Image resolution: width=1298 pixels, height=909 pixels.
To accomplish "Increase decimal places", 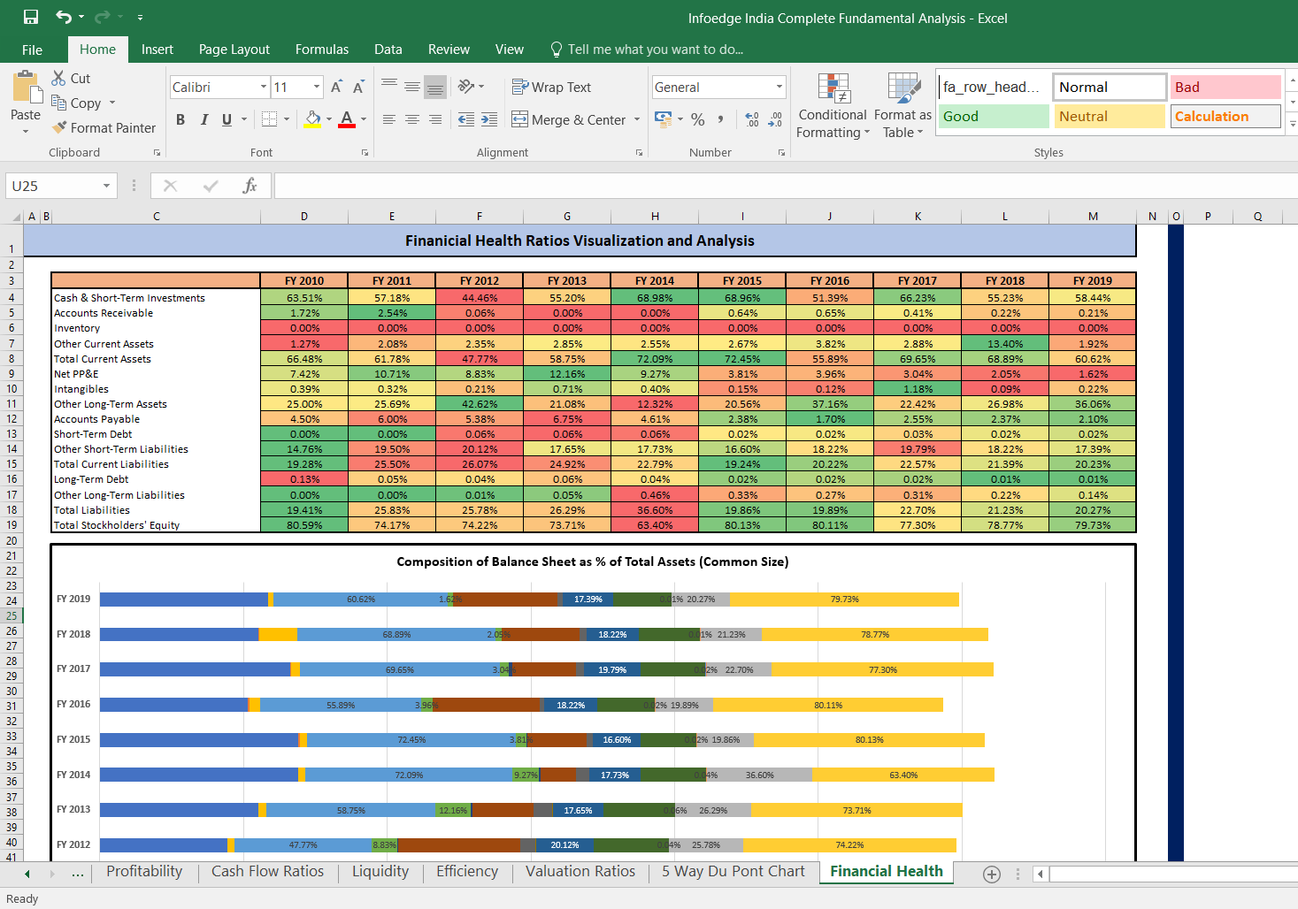I will tap(752, 119).
